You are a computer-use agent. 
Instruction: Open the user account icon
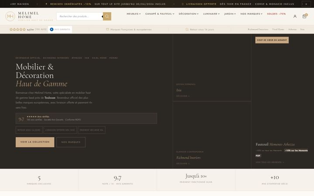pos(295,17)
